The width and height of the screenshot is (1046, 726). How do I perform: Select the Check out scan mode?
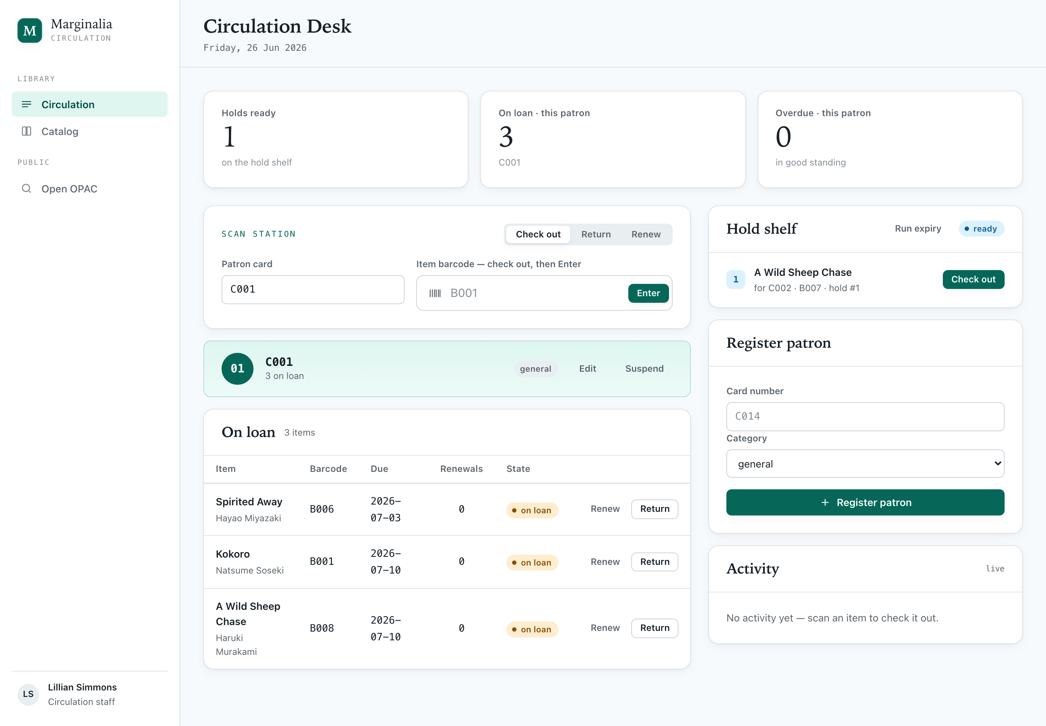[x=538, y=234]
